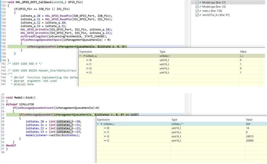Image resolution: width=267 pixels, height=164 pixels.
Task: Fold the Model::tick function at line 22
Action: point(5,97)
